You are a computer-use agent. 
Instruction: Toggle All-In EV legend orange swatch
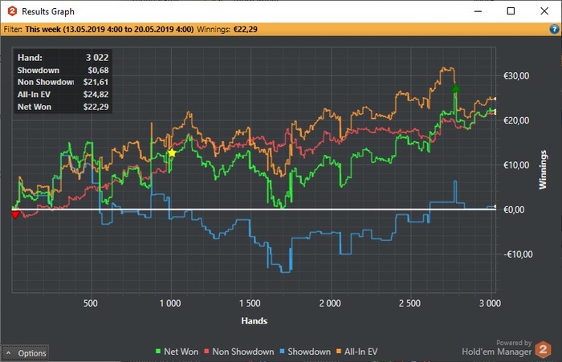pyautogui.click(x=339, y=352)
